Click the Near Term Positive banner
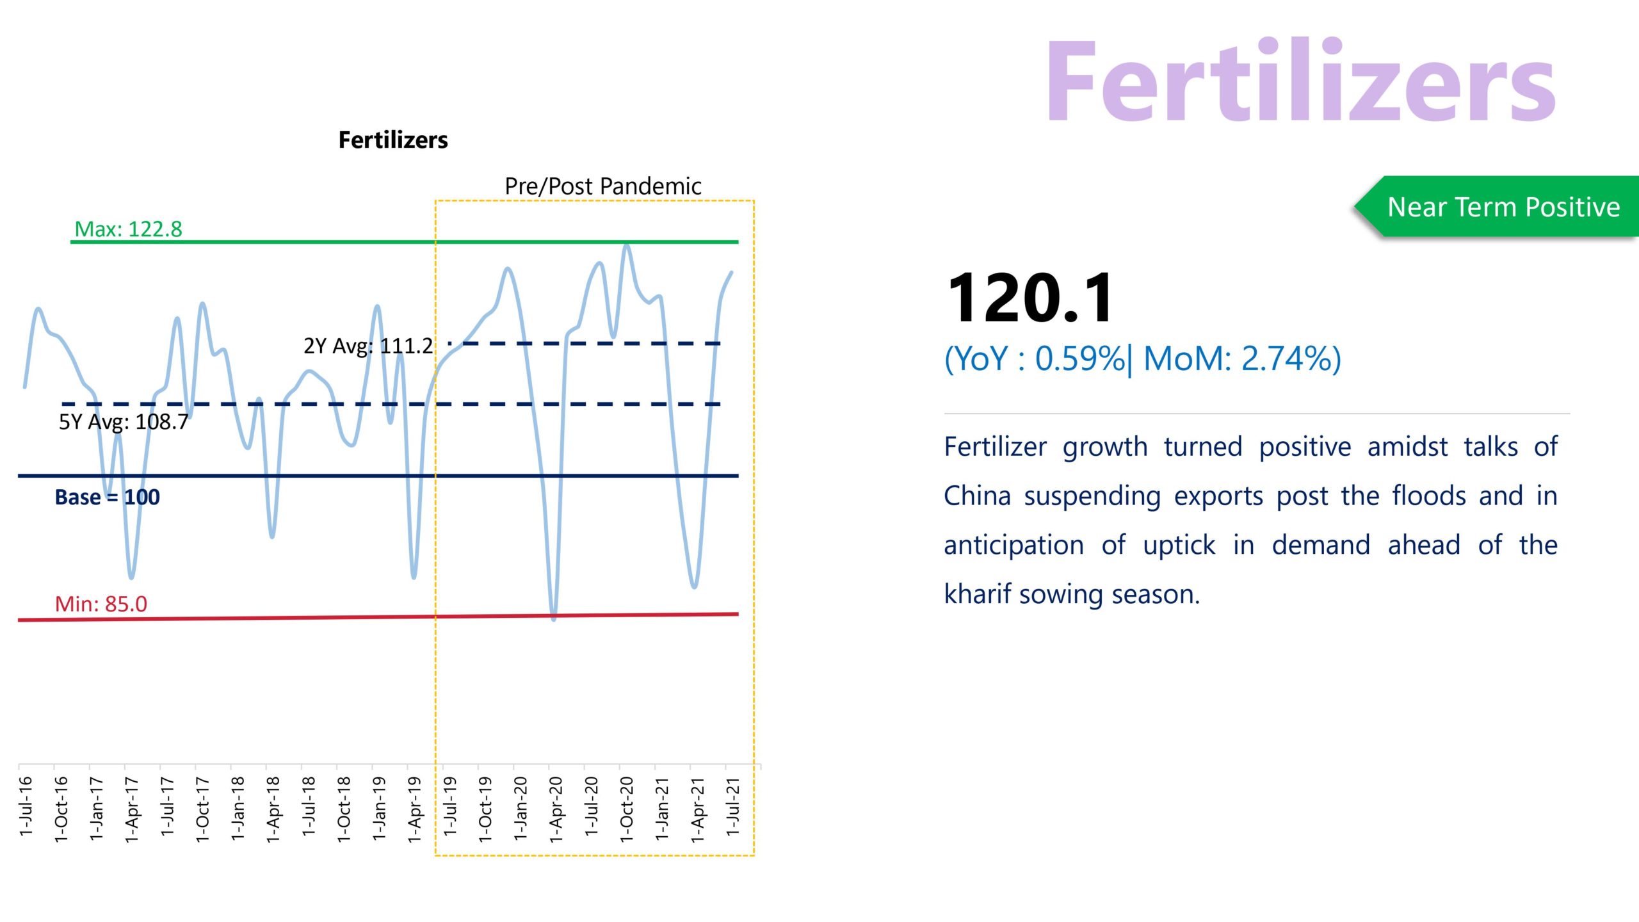 [x=1503, y=207]
